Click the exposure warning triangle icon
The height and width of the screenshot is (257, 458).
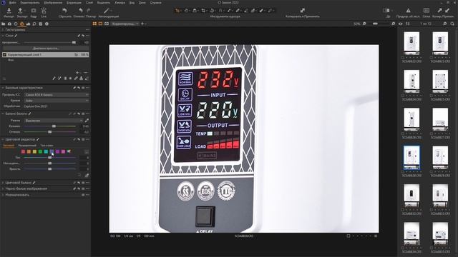[408, 11]
